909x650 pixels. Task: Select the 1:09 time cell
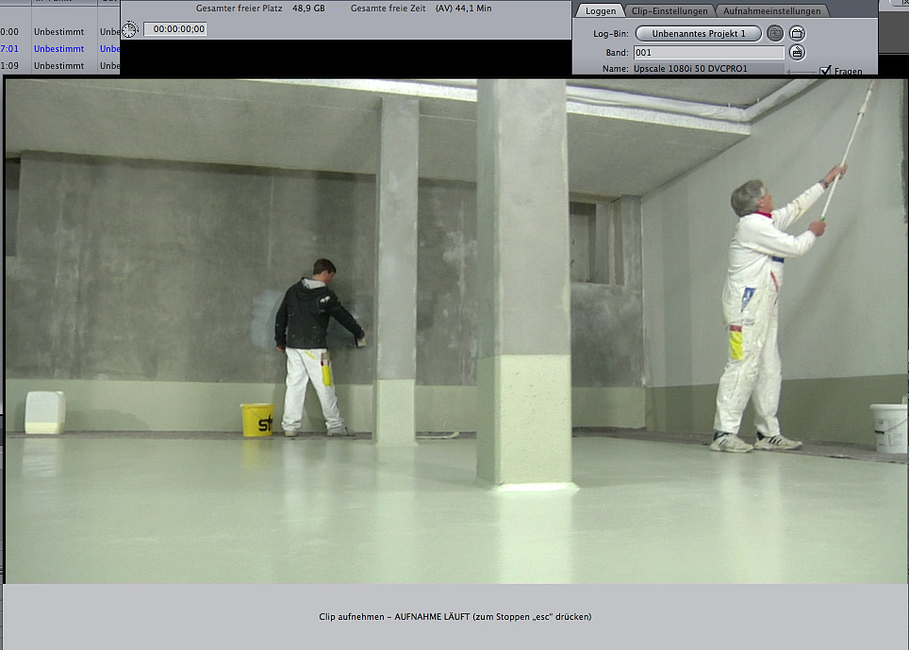(x=10, y=66)
